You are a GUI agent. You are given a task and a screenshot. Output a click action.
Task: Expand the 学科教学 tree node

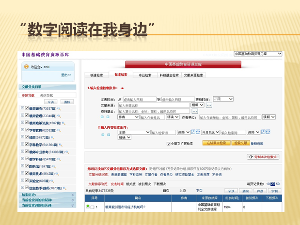point(22,145)
